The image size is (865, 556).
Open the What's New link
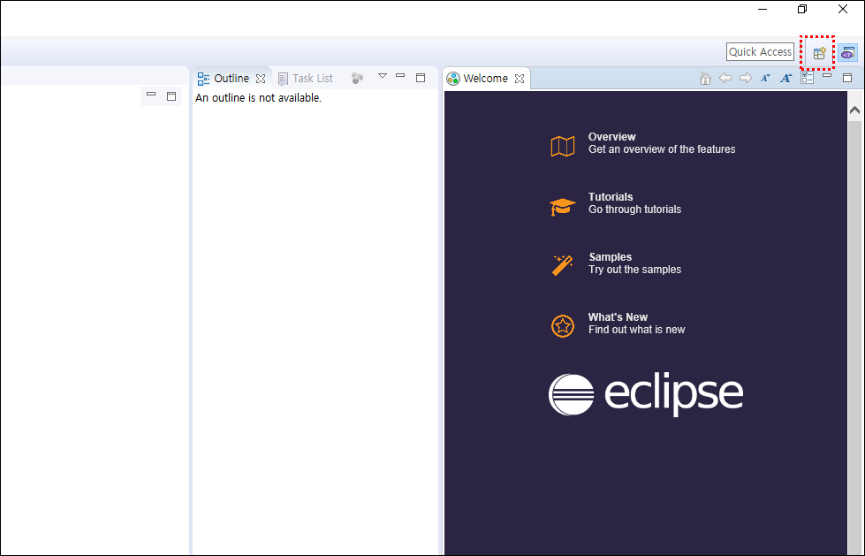pyautogui.click(x=618, y=317)
